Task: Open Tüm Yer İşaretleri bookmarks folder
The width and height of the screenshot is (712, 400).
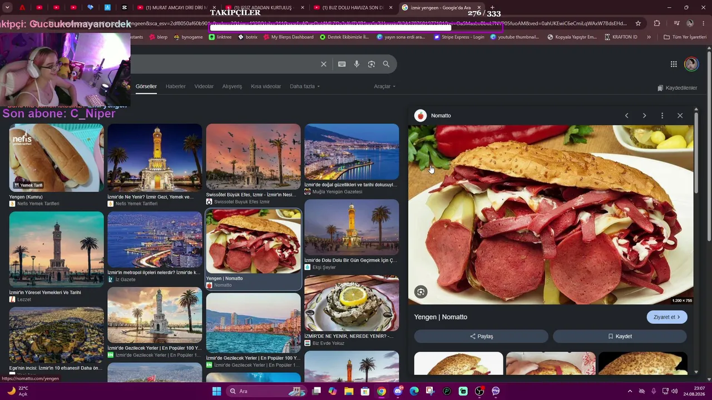Action: (x=685, y=37)
